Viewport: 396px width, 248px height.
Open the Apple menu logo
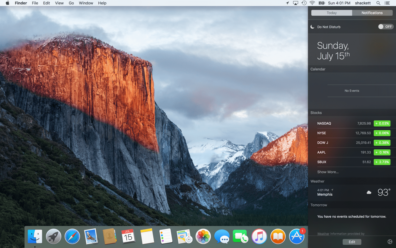point(7,3)
